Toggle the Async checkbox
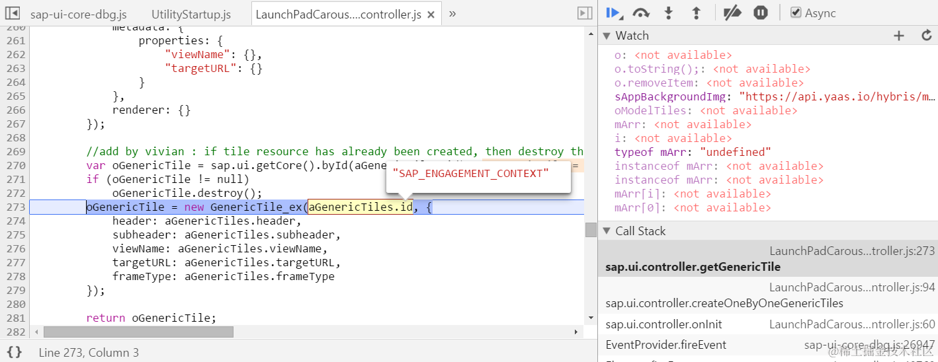Image resolution: width=938 pixels, height=362 pixels. (796, 13)
